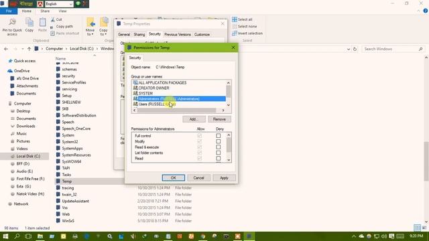Open Task View on taskbar
This screenshot has height=241, width=429.
(x=28, y=236)
